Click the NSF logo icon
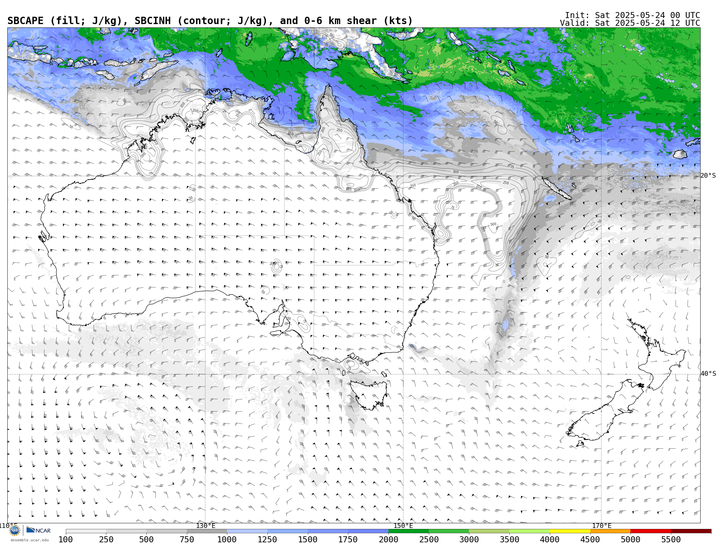The width and height of the screenshot is (722, 544). pos(15,530)
